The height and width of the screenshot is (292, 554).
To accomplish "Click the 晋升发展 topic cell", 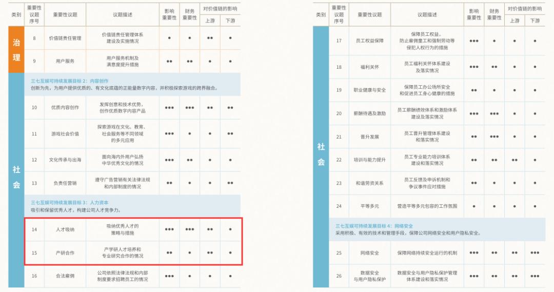I will point(369,137).
